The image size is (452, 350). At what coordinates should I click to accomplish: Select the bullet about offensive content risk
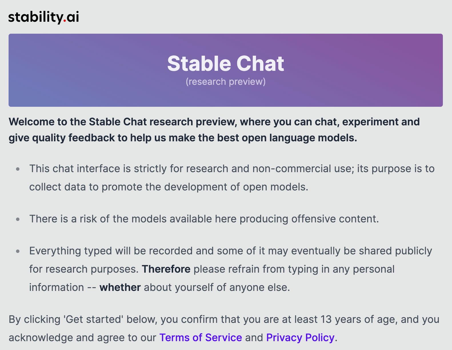(204, 219)
